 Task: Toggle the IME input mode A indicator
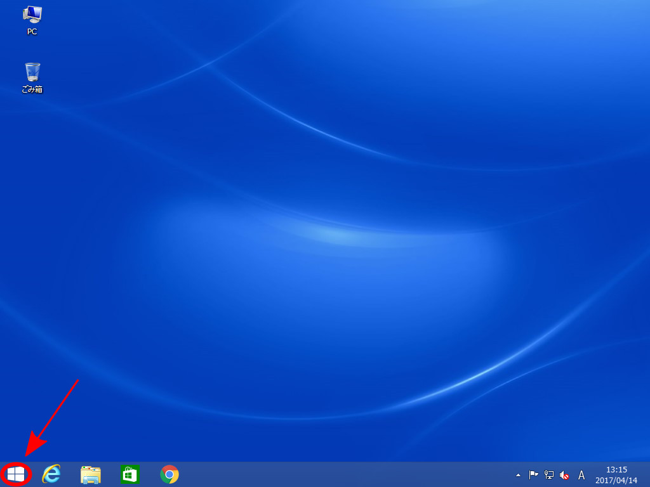coord(581,475)
